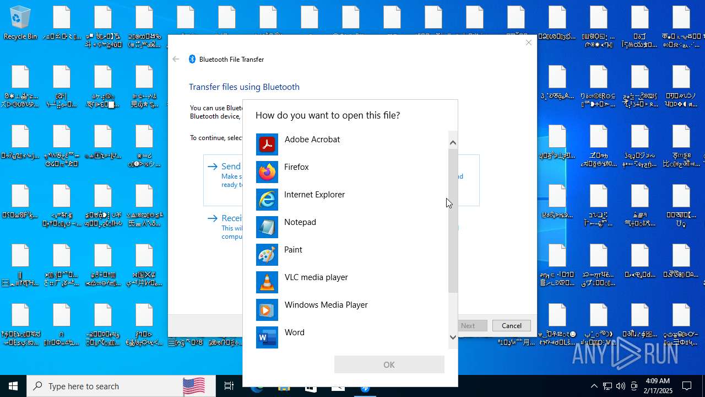Image resolution: width=705 pixels, height=397 pixels.
Task: Close the Bluetooth File Transfer window
Action: pyautogui.click(x=529, y=42)
